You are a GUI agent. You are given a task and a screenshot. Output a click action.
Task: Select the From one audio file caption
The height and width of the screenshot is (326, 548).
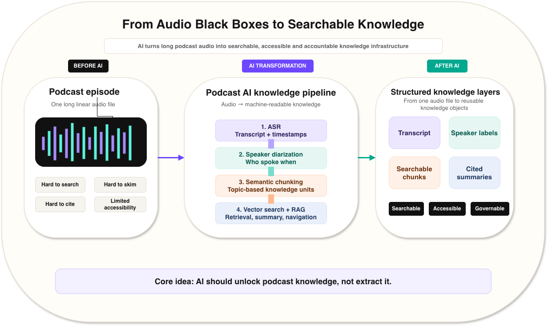tap(444, 105)
